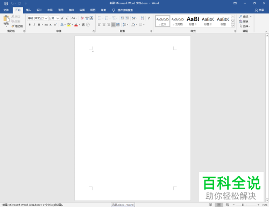The width and height of the screenshot is (269, 207).
Task: Switch to the Layout tab
Action: tap(50, 10)
